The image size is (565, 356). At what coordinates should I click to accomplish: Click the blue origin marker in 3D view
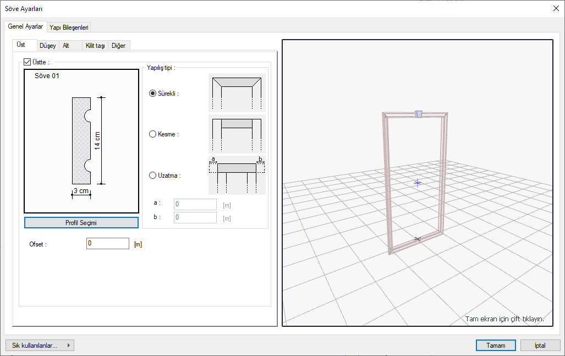tap(418, 182)
